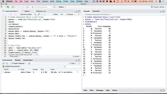
Task: Click the Wi-Fi status icon
Action: [x=125, y=1]
